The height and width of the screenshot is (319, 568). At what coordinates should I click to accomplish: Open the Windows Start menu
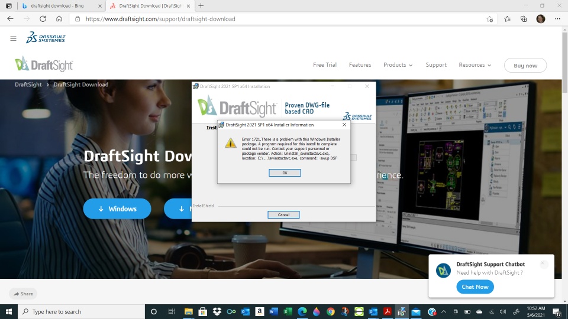(9, 311)
